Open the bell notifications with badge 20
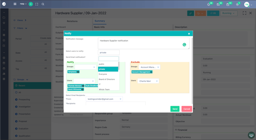The width and height of the screenshot is (256, 140). (208, 4)
